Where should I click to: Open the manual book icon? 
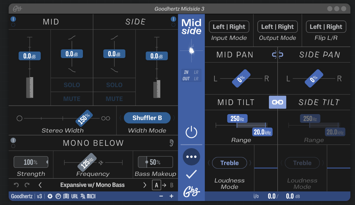pos(66,196)
